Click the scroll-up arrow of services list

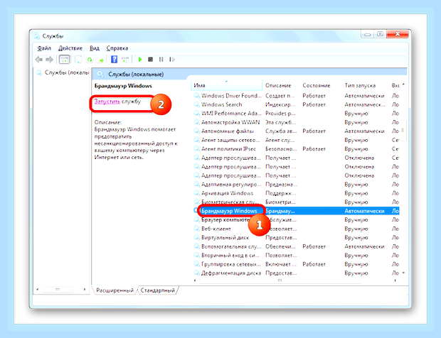tap(403, 84)
